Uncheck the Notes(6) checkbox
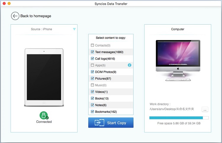 [92, 105]
